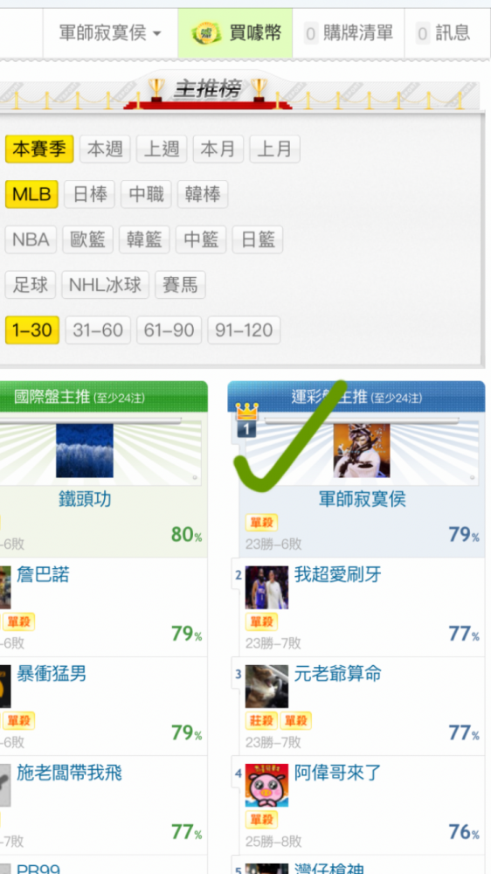The width and height of the screenshot is (491, 874).
Task: Select the 中職 league filter
Action: tap(146, 195)
